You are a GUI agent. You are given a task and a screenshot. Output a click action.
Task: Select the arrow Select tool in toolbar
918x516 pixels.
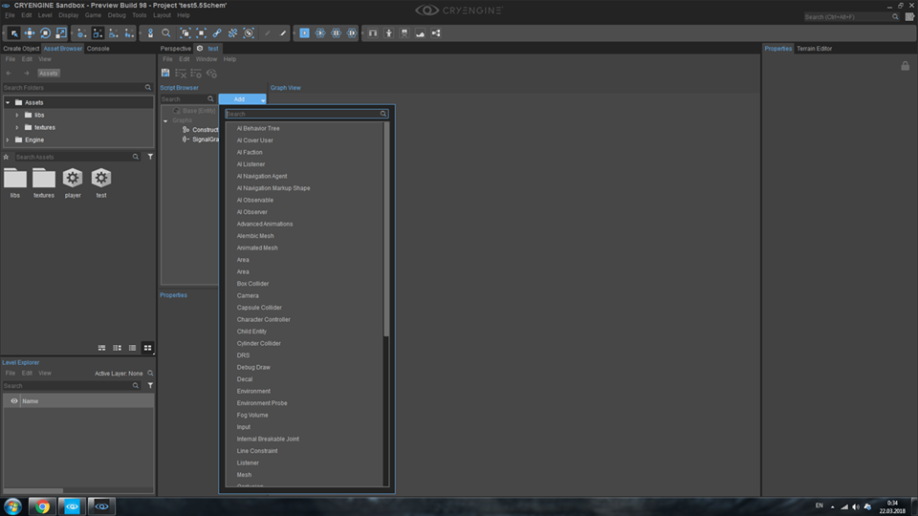click(13, 33)
